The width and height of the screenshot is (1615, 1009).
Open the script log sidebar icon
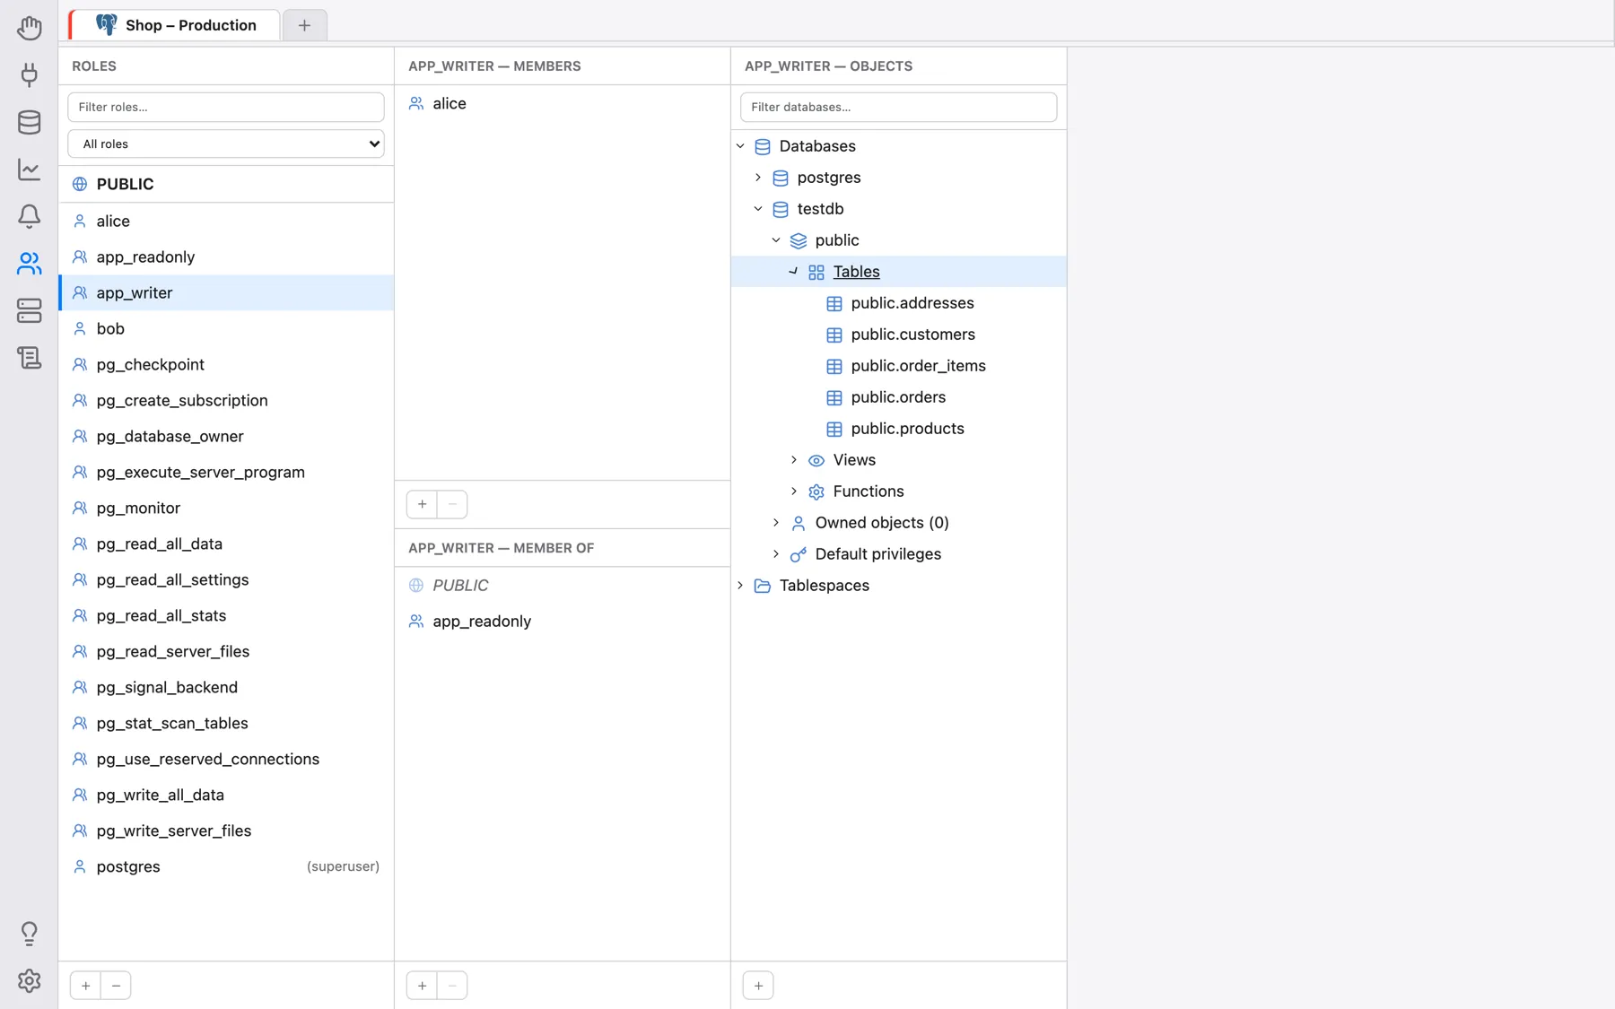29,357
